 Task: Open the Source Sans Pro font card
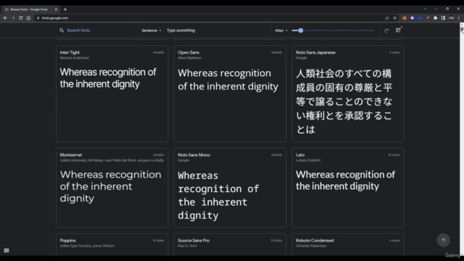click(230, 245)
